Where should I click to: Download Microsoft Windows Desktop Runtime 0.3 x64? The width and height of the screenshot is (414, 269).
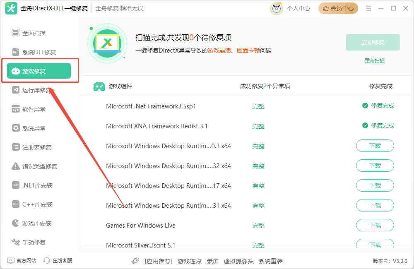pyautogui.click(x=375, y=146)
